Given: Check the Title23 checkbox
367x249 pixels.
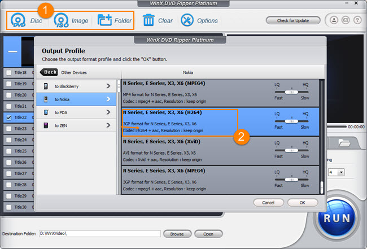Looking at the screenshot, I should point(8,129).
